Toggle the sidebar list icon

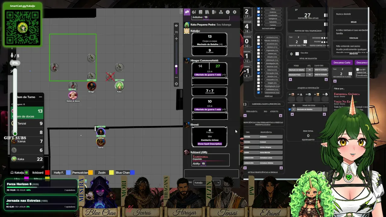click(181, 11)
